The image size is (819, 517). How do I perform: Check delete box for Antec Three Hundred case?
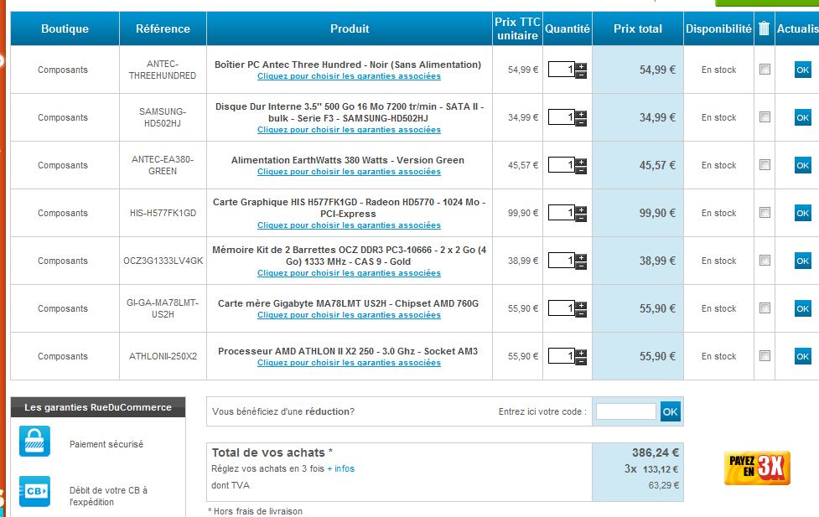pos(765,70)
